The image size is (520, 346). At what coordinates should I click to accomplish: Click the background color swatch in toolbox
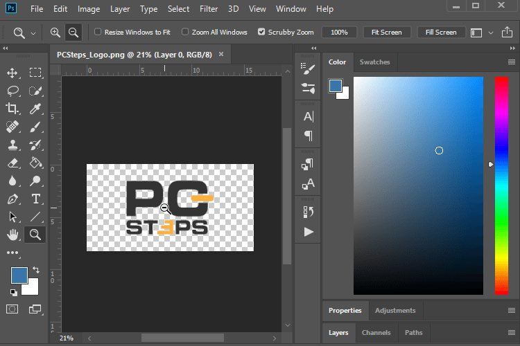click(33, 289)
